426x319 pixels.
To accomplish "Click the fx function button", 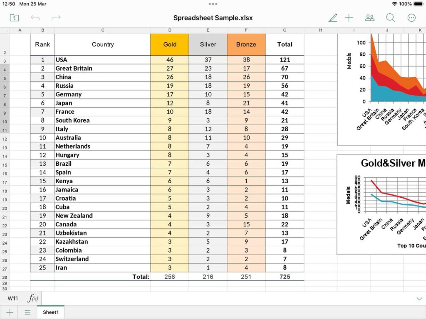I will coord(33,298).
